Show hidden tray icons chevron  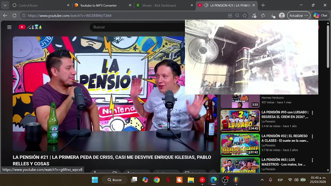(262, 180)
